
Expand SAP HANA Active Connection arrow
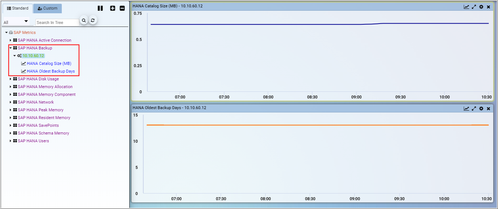tap(11, 40)
